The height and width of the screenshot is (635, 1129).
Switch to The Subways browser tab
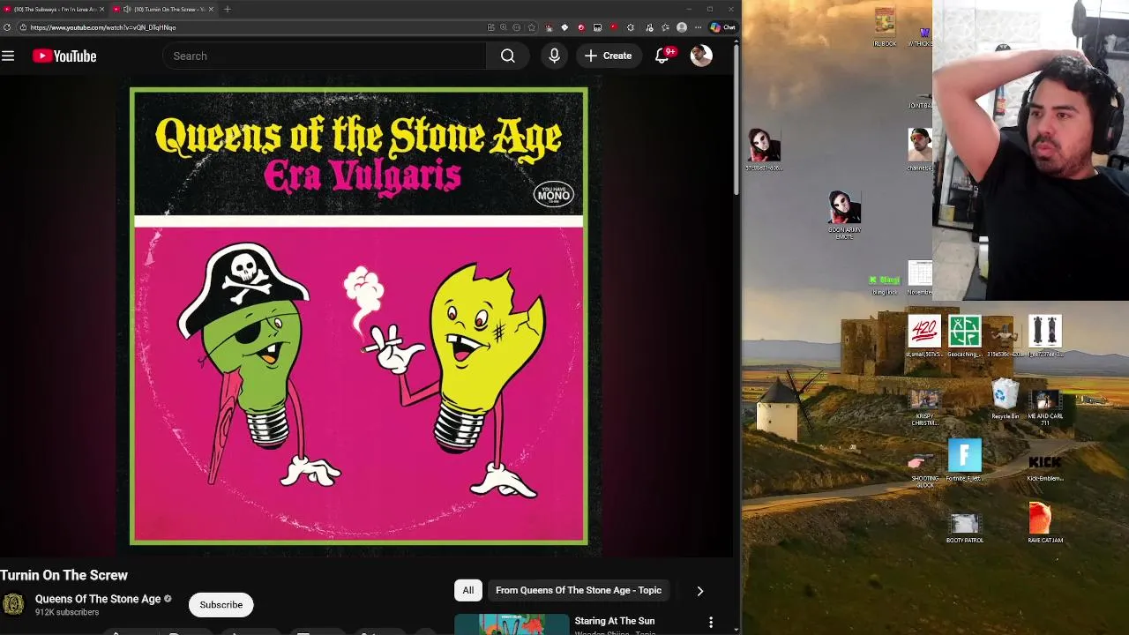(x=55, y=9)
